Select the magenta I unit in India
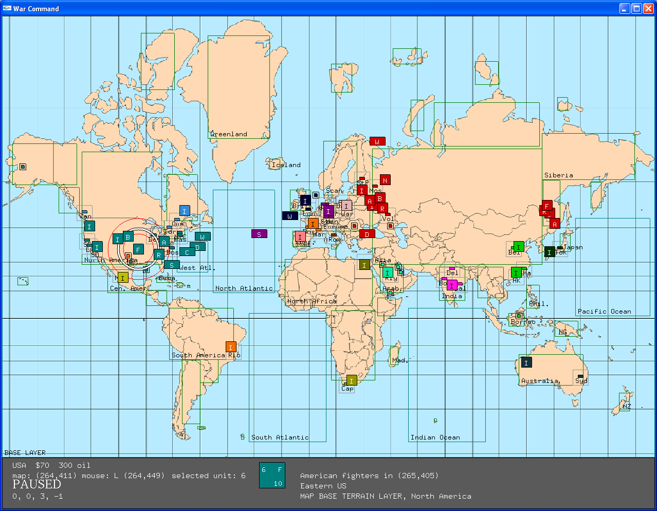Viewport: 657px width, 511px height. 452,285
